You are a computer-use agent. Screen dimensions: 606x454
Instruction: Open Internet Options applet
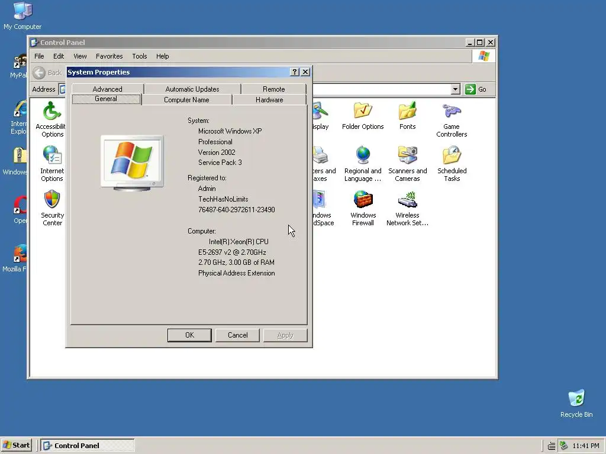tap(52, 164)
